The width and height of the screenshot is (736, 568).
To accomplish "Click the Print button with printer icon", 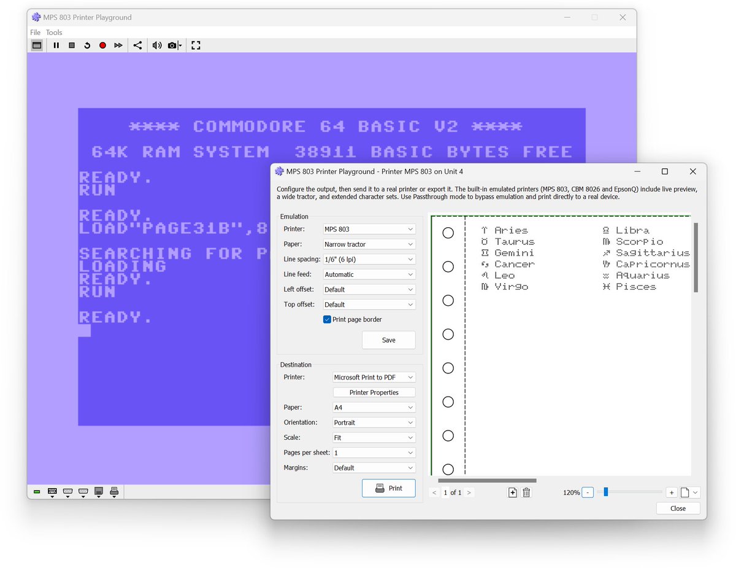I will (x=389, y=488).
